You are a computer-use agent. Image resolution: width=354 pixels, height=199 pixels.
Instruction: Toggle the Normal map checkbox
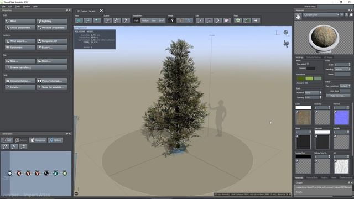coord(335,112)
